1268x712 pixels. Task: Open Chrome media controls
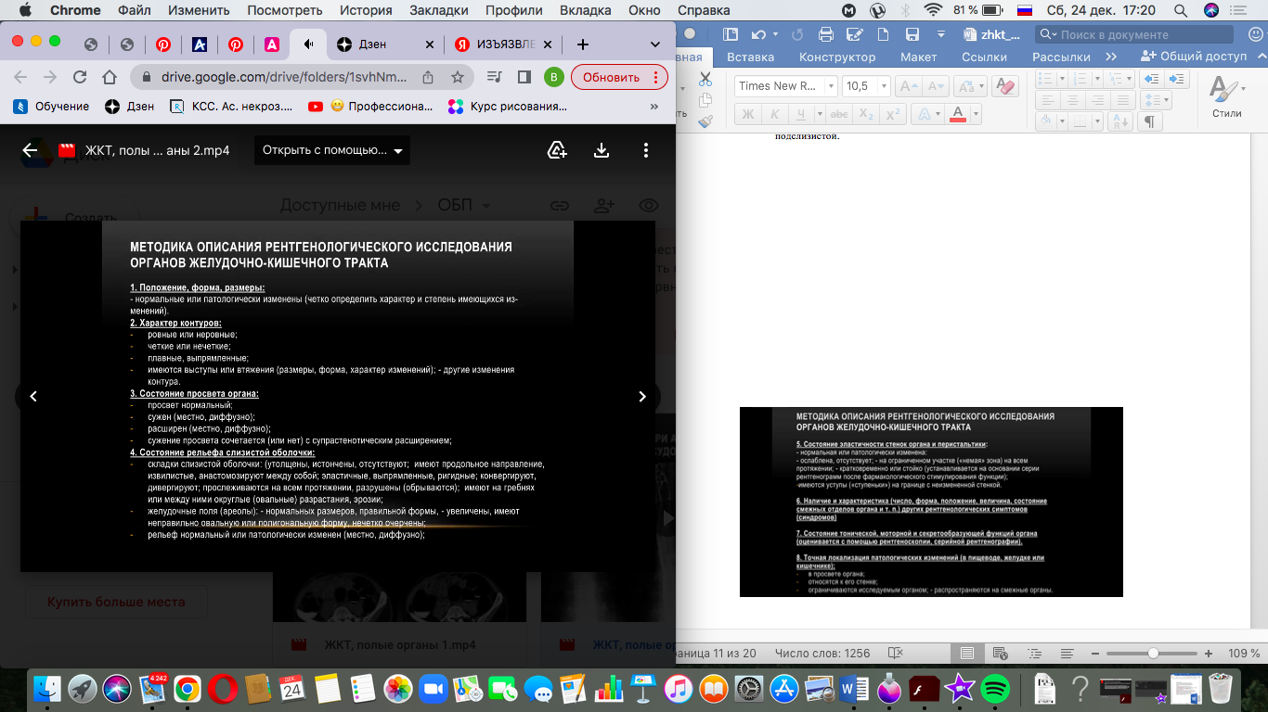coord(496,77)
